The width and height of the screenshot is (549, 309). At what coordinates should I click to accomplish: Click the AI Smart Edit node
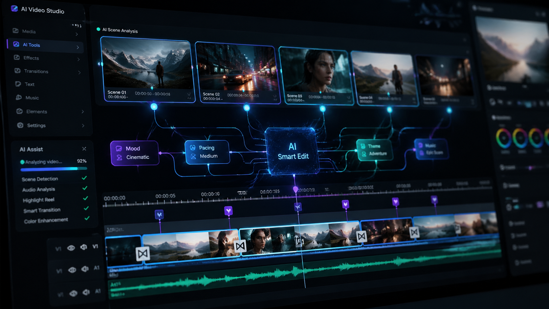pos(292,151)
